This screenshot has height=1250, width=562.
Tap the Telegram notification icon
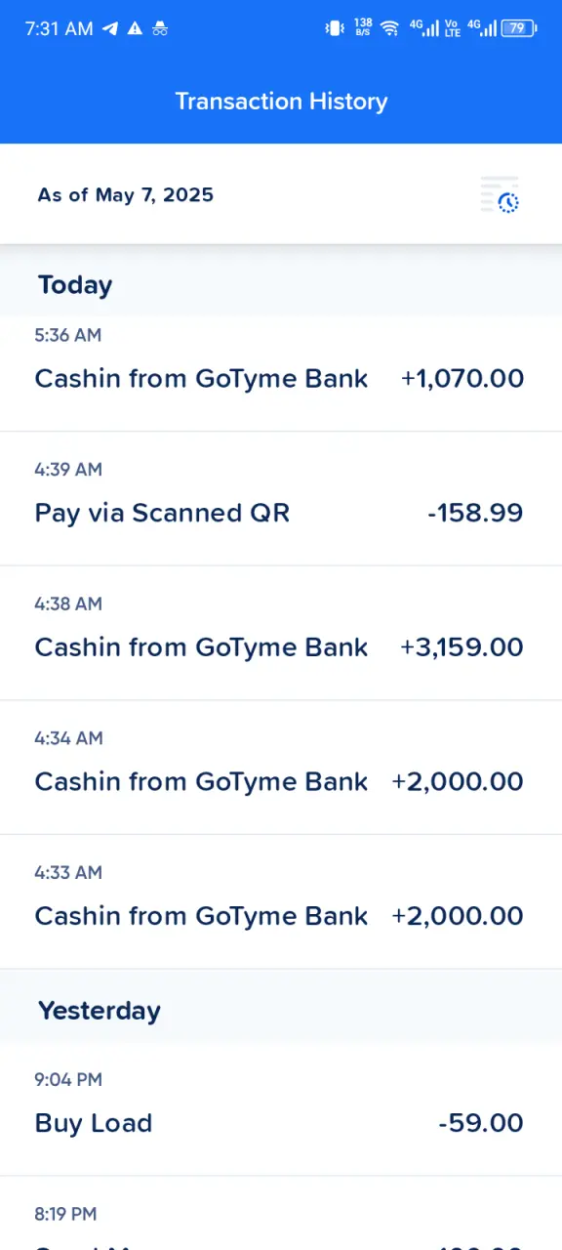(x=110, y=28)
